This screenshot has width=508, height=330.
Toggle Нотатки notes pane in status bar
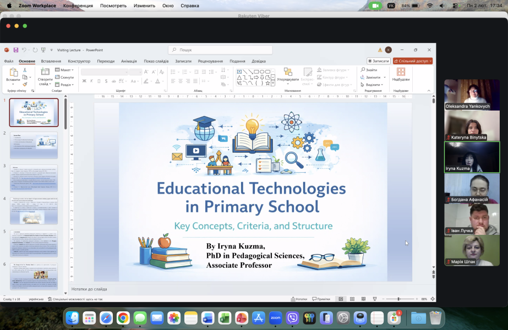pos(299,299)
